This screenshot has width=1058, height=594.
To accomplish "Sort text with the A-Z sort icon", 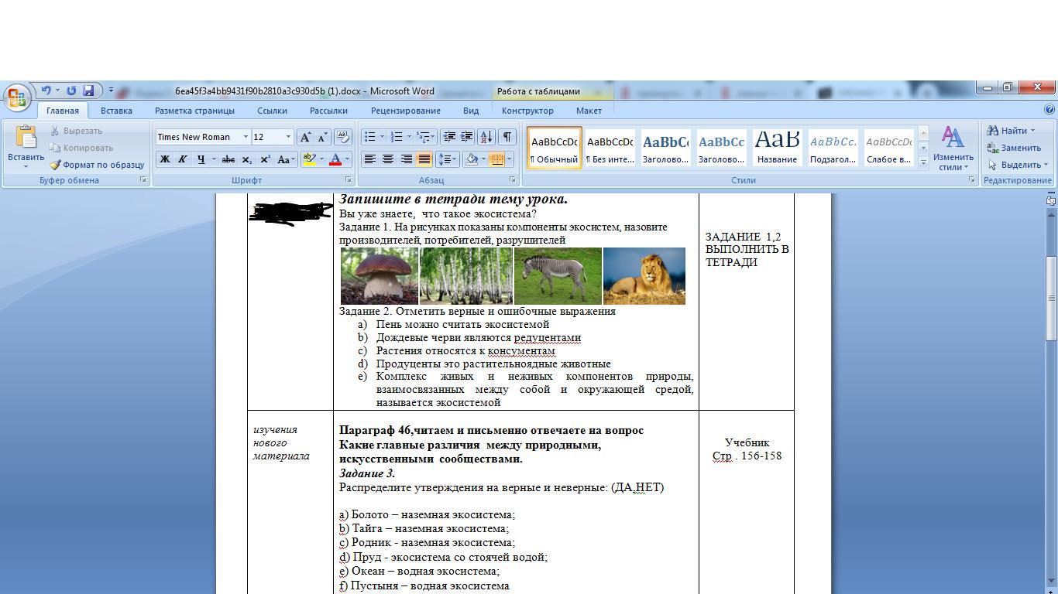I will (486, 137).
